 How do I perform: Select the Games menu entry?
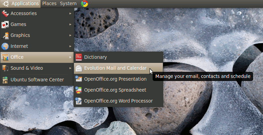pyautogui.click(x=37, y=24)
